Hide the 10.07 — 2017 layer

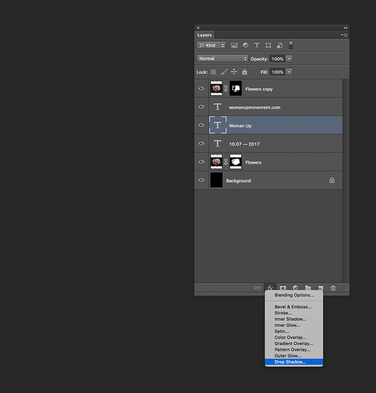(x=201, y=143)
